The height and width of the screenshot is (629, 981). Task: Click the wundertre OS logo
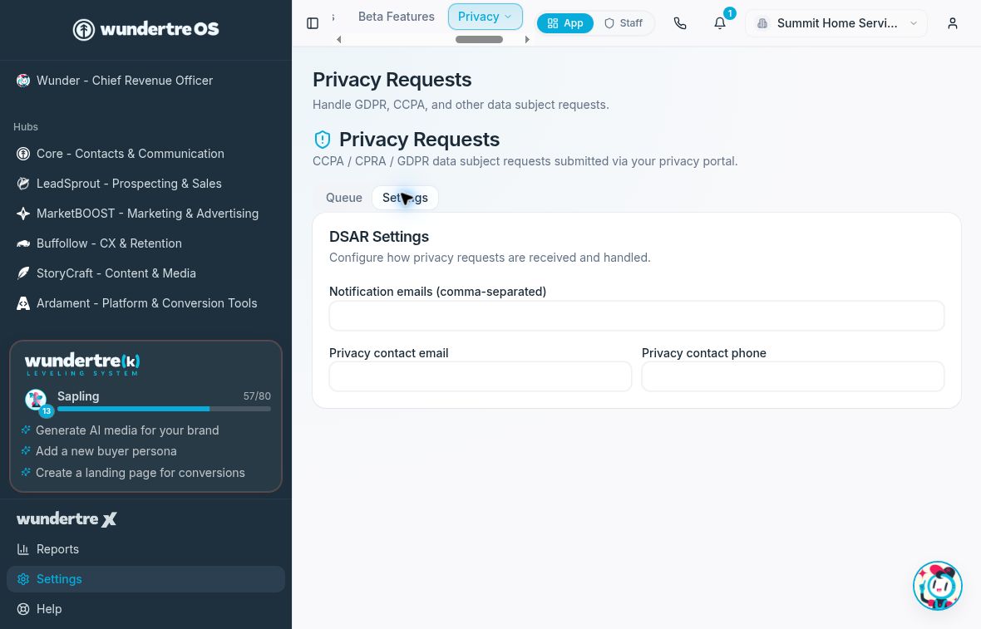(145, 29)
